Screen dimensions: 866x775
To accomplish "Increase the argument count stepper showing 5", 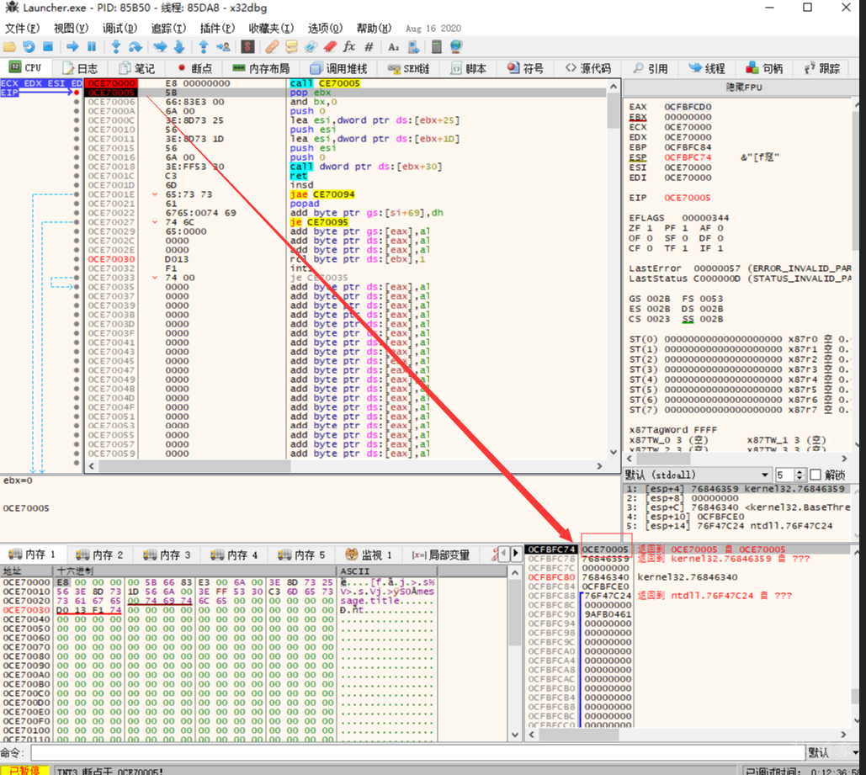I will click(x=800, y=472).
